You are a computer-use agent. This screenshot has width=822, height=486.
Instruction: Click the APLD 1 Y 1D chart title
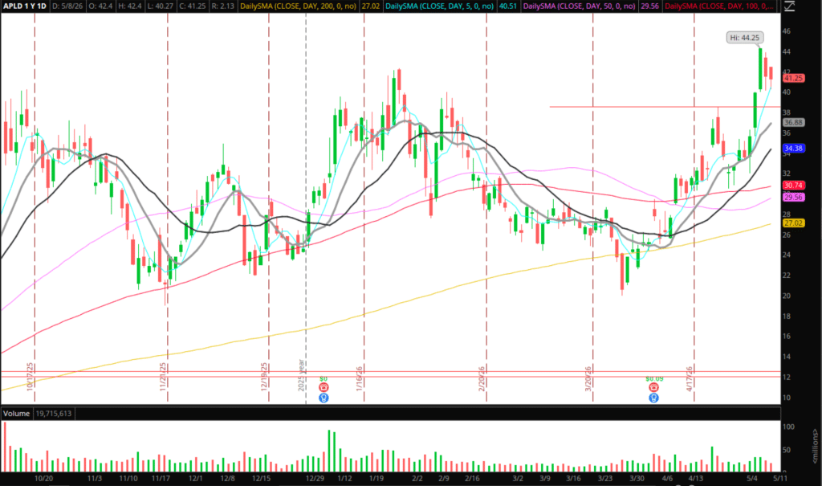[25, 6]
